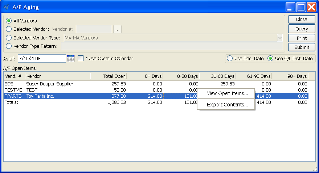Image resolution: width=319 pixels, height=173 pixels.
Task: Select the Super Dooper Supplier row
Action: click(x=50, y=84)
